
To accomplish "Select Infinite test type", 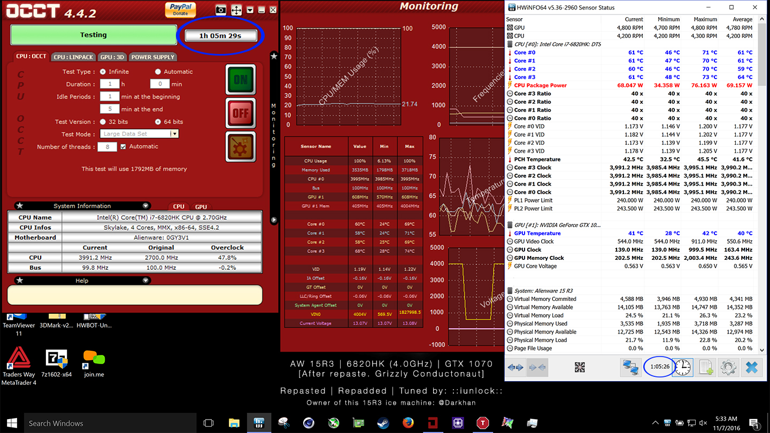I will 102,72.
